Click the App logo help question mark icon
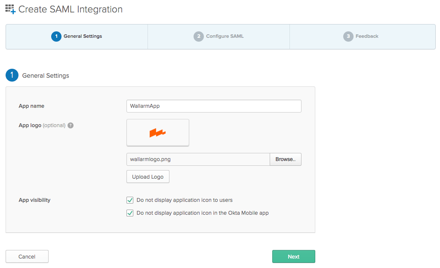 pos(71,125)
